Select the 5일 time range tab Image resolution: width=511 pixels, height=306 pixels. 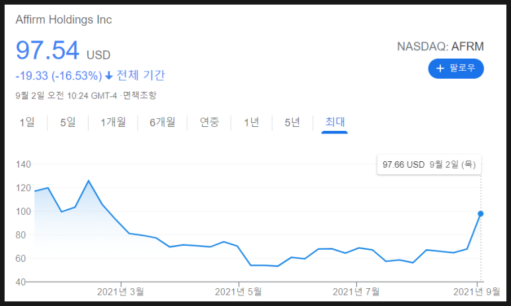click(68, 122)
